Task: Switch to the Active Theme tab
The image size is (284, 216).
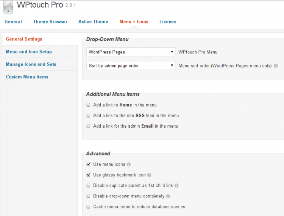Action: point(93,22)
